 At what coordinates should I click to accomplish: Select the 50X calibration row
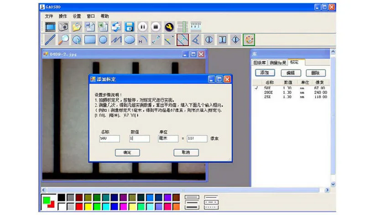click(x=291, y=88)
